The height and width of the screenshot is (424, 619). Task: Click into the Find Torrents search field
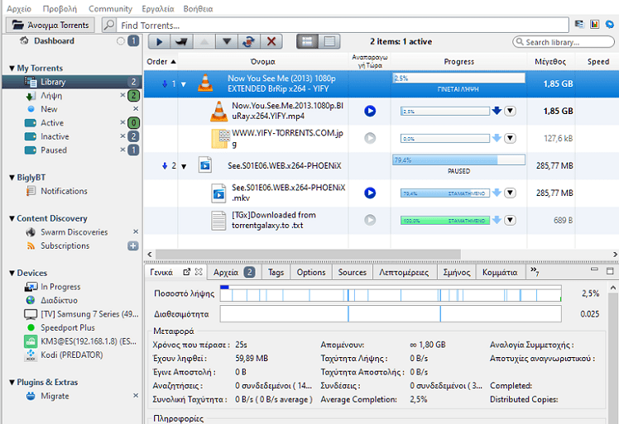click(x=343, y=26)
